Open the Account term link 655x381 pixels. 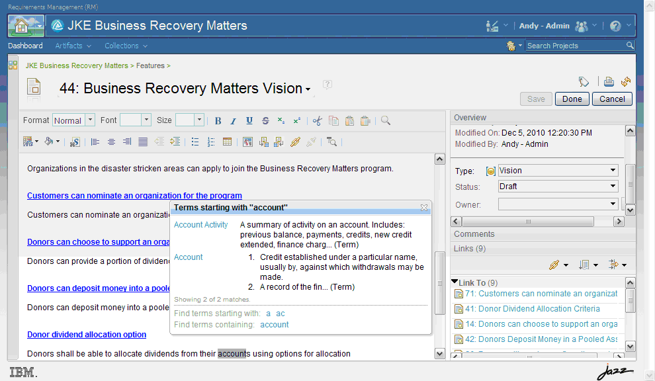pyautogui.click(x=188, y=257)
